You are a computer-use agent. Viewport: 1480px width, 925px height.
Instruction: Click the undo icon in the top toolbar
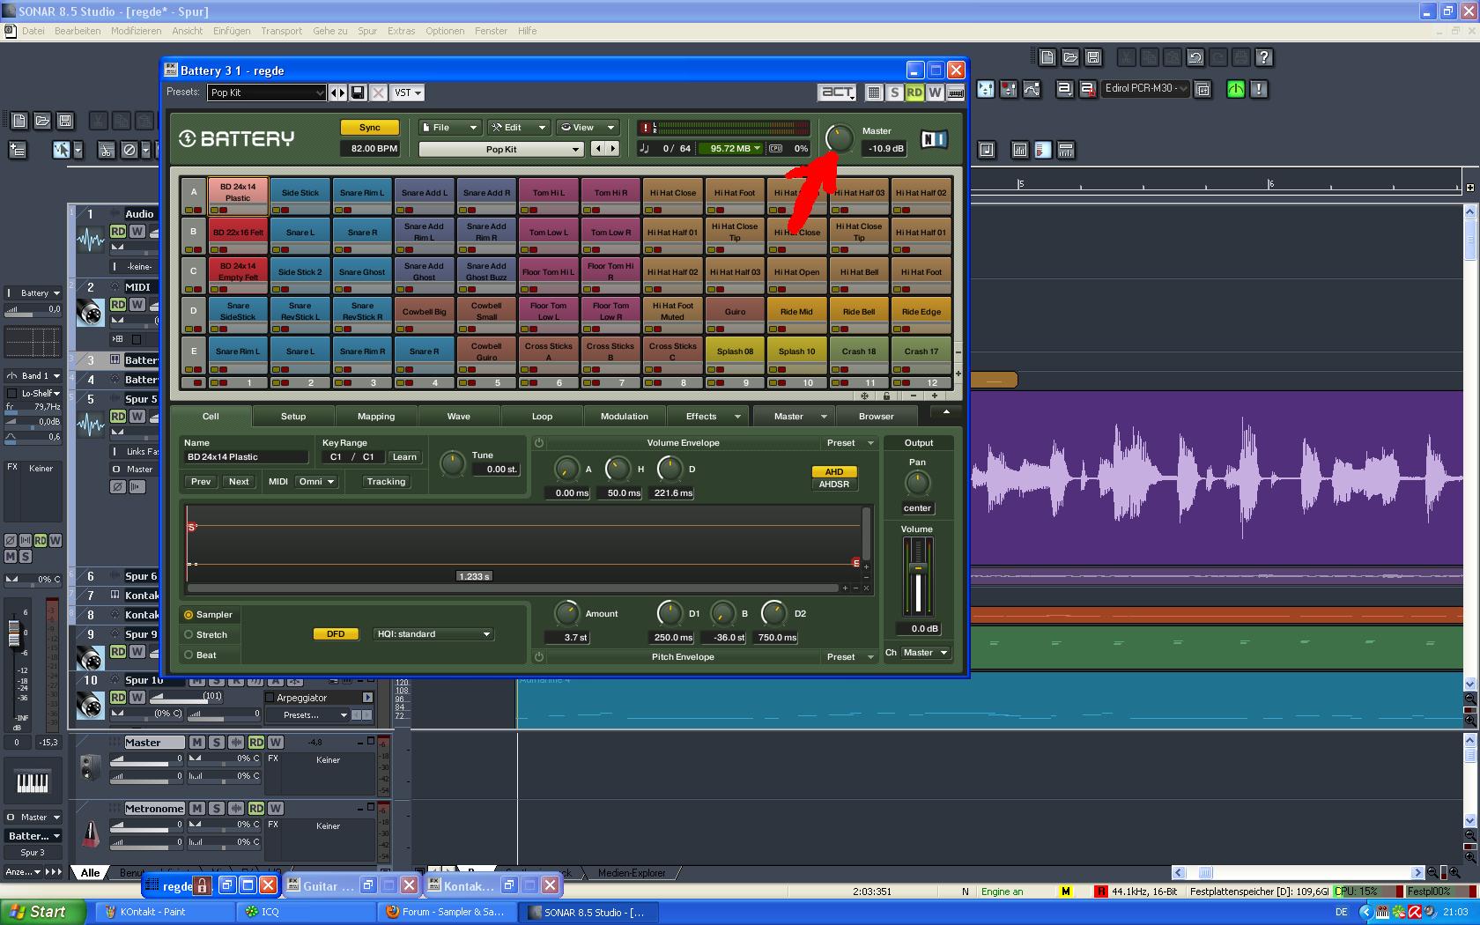tap(1195, 58)
